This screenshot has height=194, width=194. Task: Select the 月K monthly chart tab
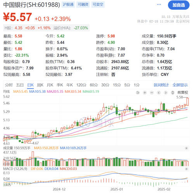(x=50, y=85)
